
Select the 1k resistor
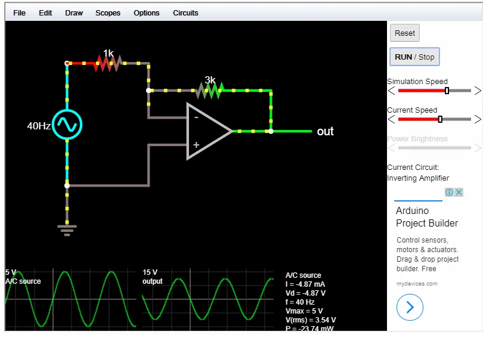click(x=108, y=63)
